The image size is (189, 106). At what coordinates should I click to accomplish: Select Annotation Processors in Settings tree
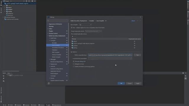click(x=58, y=48)
